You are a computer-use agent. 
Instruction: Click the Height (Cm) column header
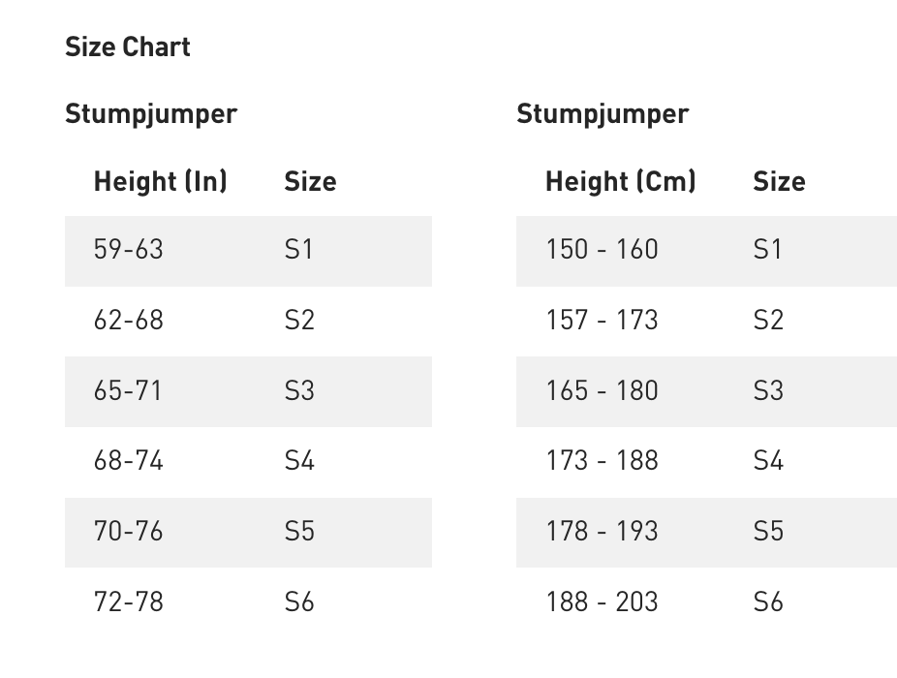point(620,181)
